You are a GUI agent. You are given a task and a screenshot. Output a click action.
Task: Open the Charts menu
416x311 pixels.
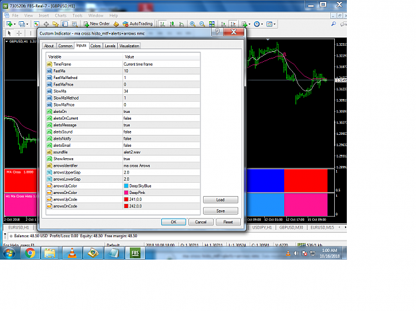point(61,16)
